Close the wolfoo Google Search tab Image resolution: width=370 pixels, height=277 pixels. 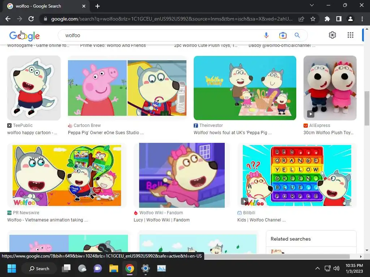(x=84, y=6)
